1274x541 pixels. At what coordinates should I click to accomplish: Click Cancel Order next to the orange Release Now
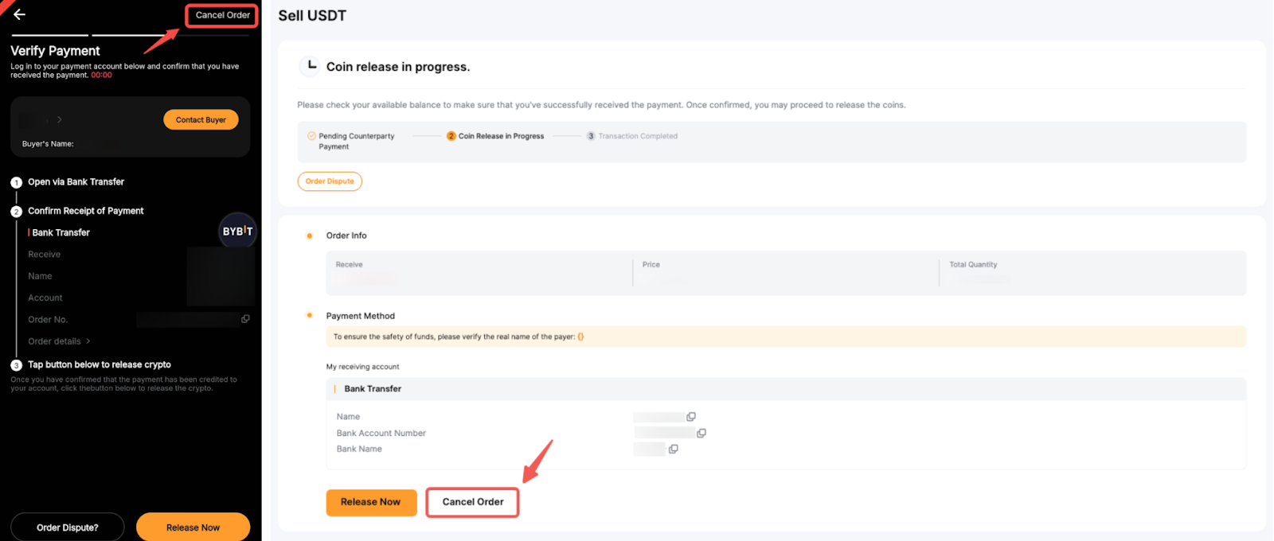(472, 502)
